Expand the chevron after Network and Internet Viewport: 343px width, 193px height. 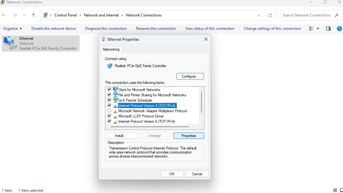(x=122, y=15)
